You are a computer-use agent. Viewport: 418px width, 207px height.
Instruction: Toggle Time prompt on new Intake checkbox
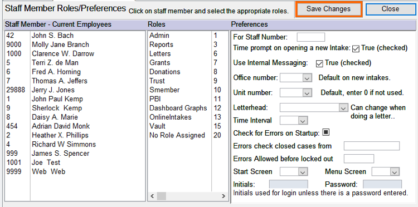356,49
